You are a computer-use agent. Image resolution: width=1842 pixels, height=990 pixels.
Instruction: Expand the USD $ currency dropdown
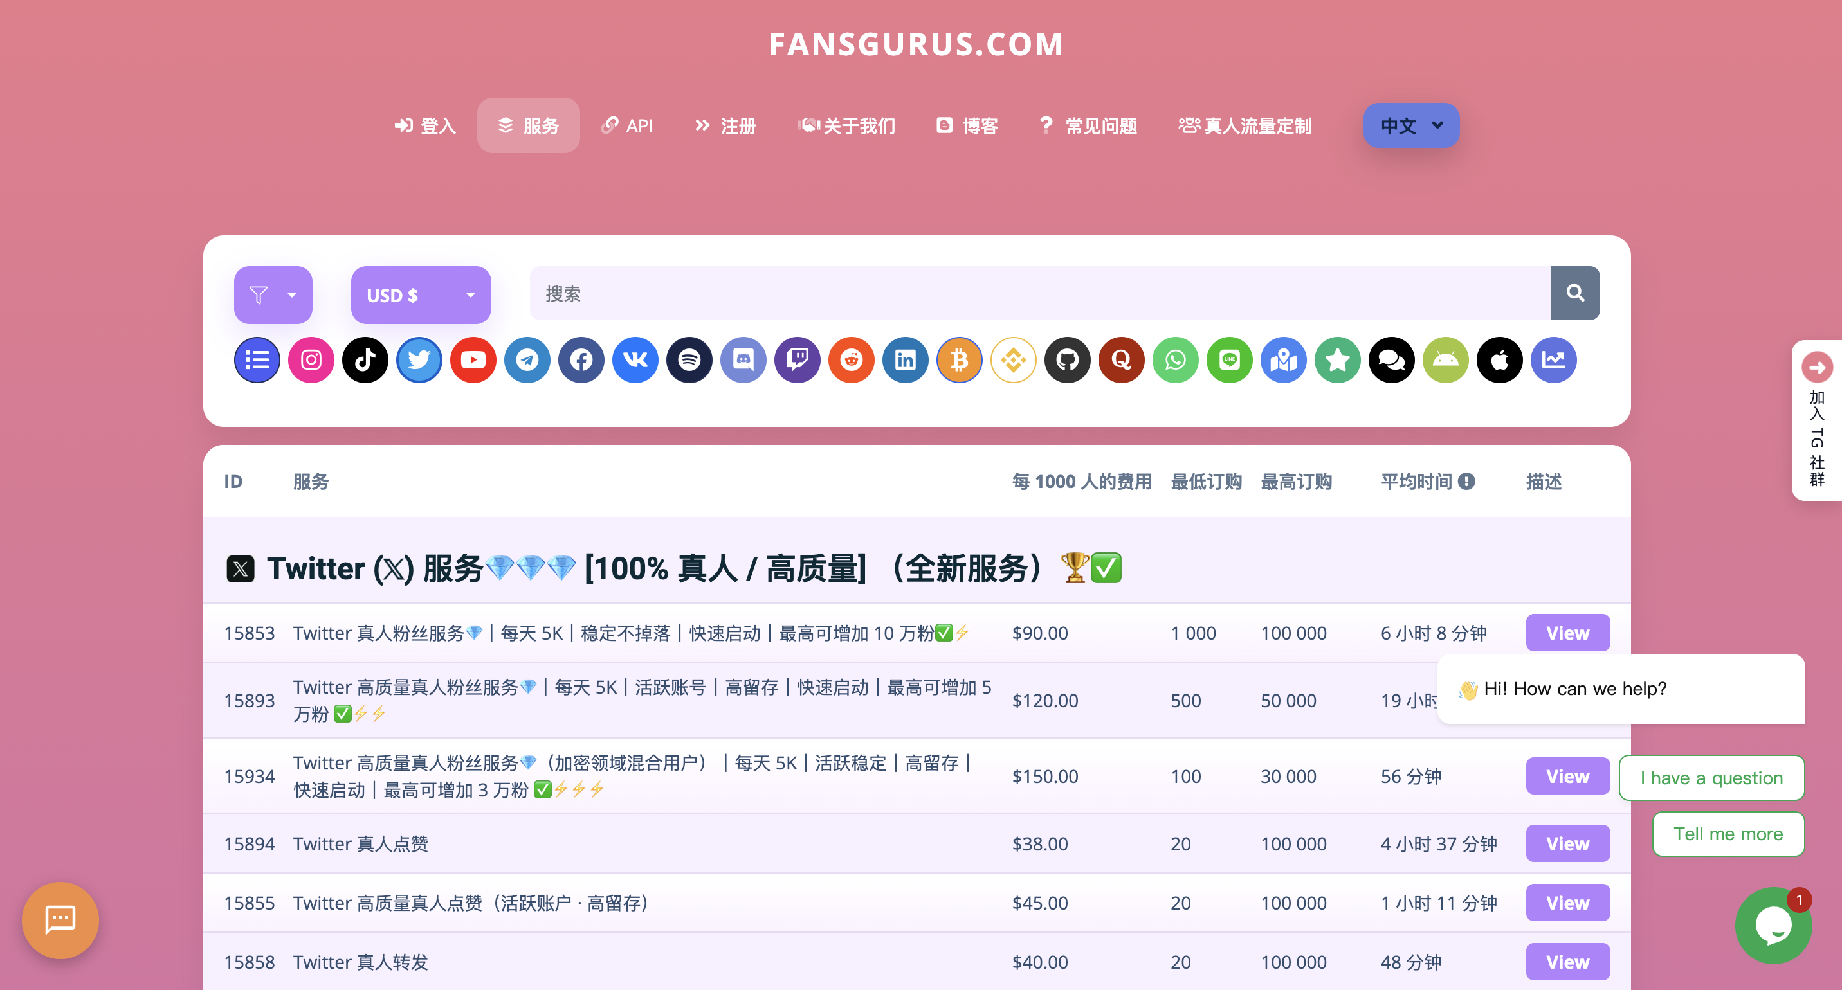coord(421,294)
